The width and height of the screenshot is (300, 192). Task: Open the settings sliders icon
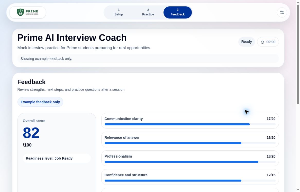click(x=282, y=12)
